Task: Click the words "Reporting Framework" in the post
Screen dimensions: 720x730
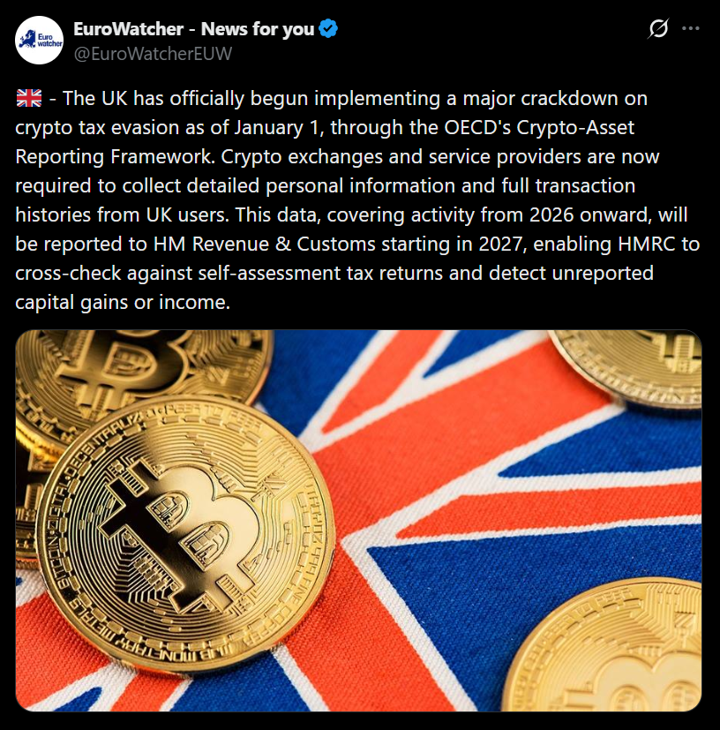Action: 115,157
